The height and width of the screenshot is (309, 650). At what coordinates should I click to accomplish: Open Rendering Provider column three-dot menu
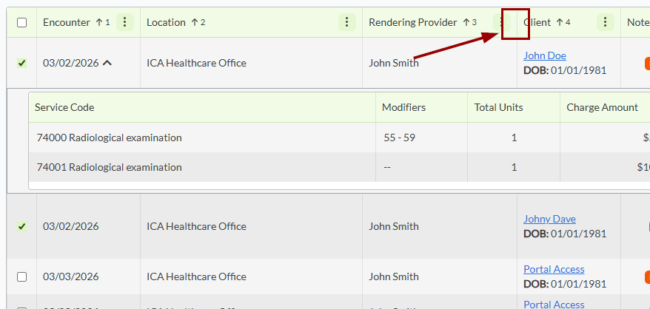(506, 22)
